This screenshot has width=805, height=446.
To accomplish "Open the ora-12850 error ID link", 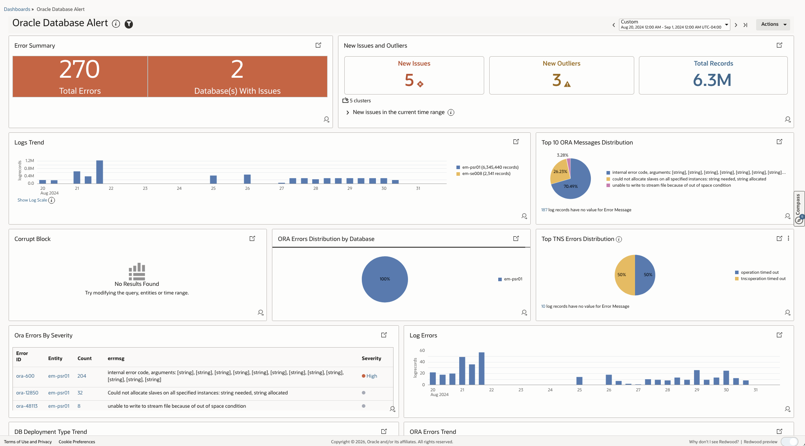I will [x=27, y=392].
